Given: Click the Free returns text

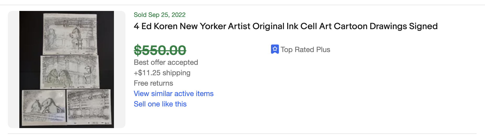Looking at the screenshot, I should 153,83.
